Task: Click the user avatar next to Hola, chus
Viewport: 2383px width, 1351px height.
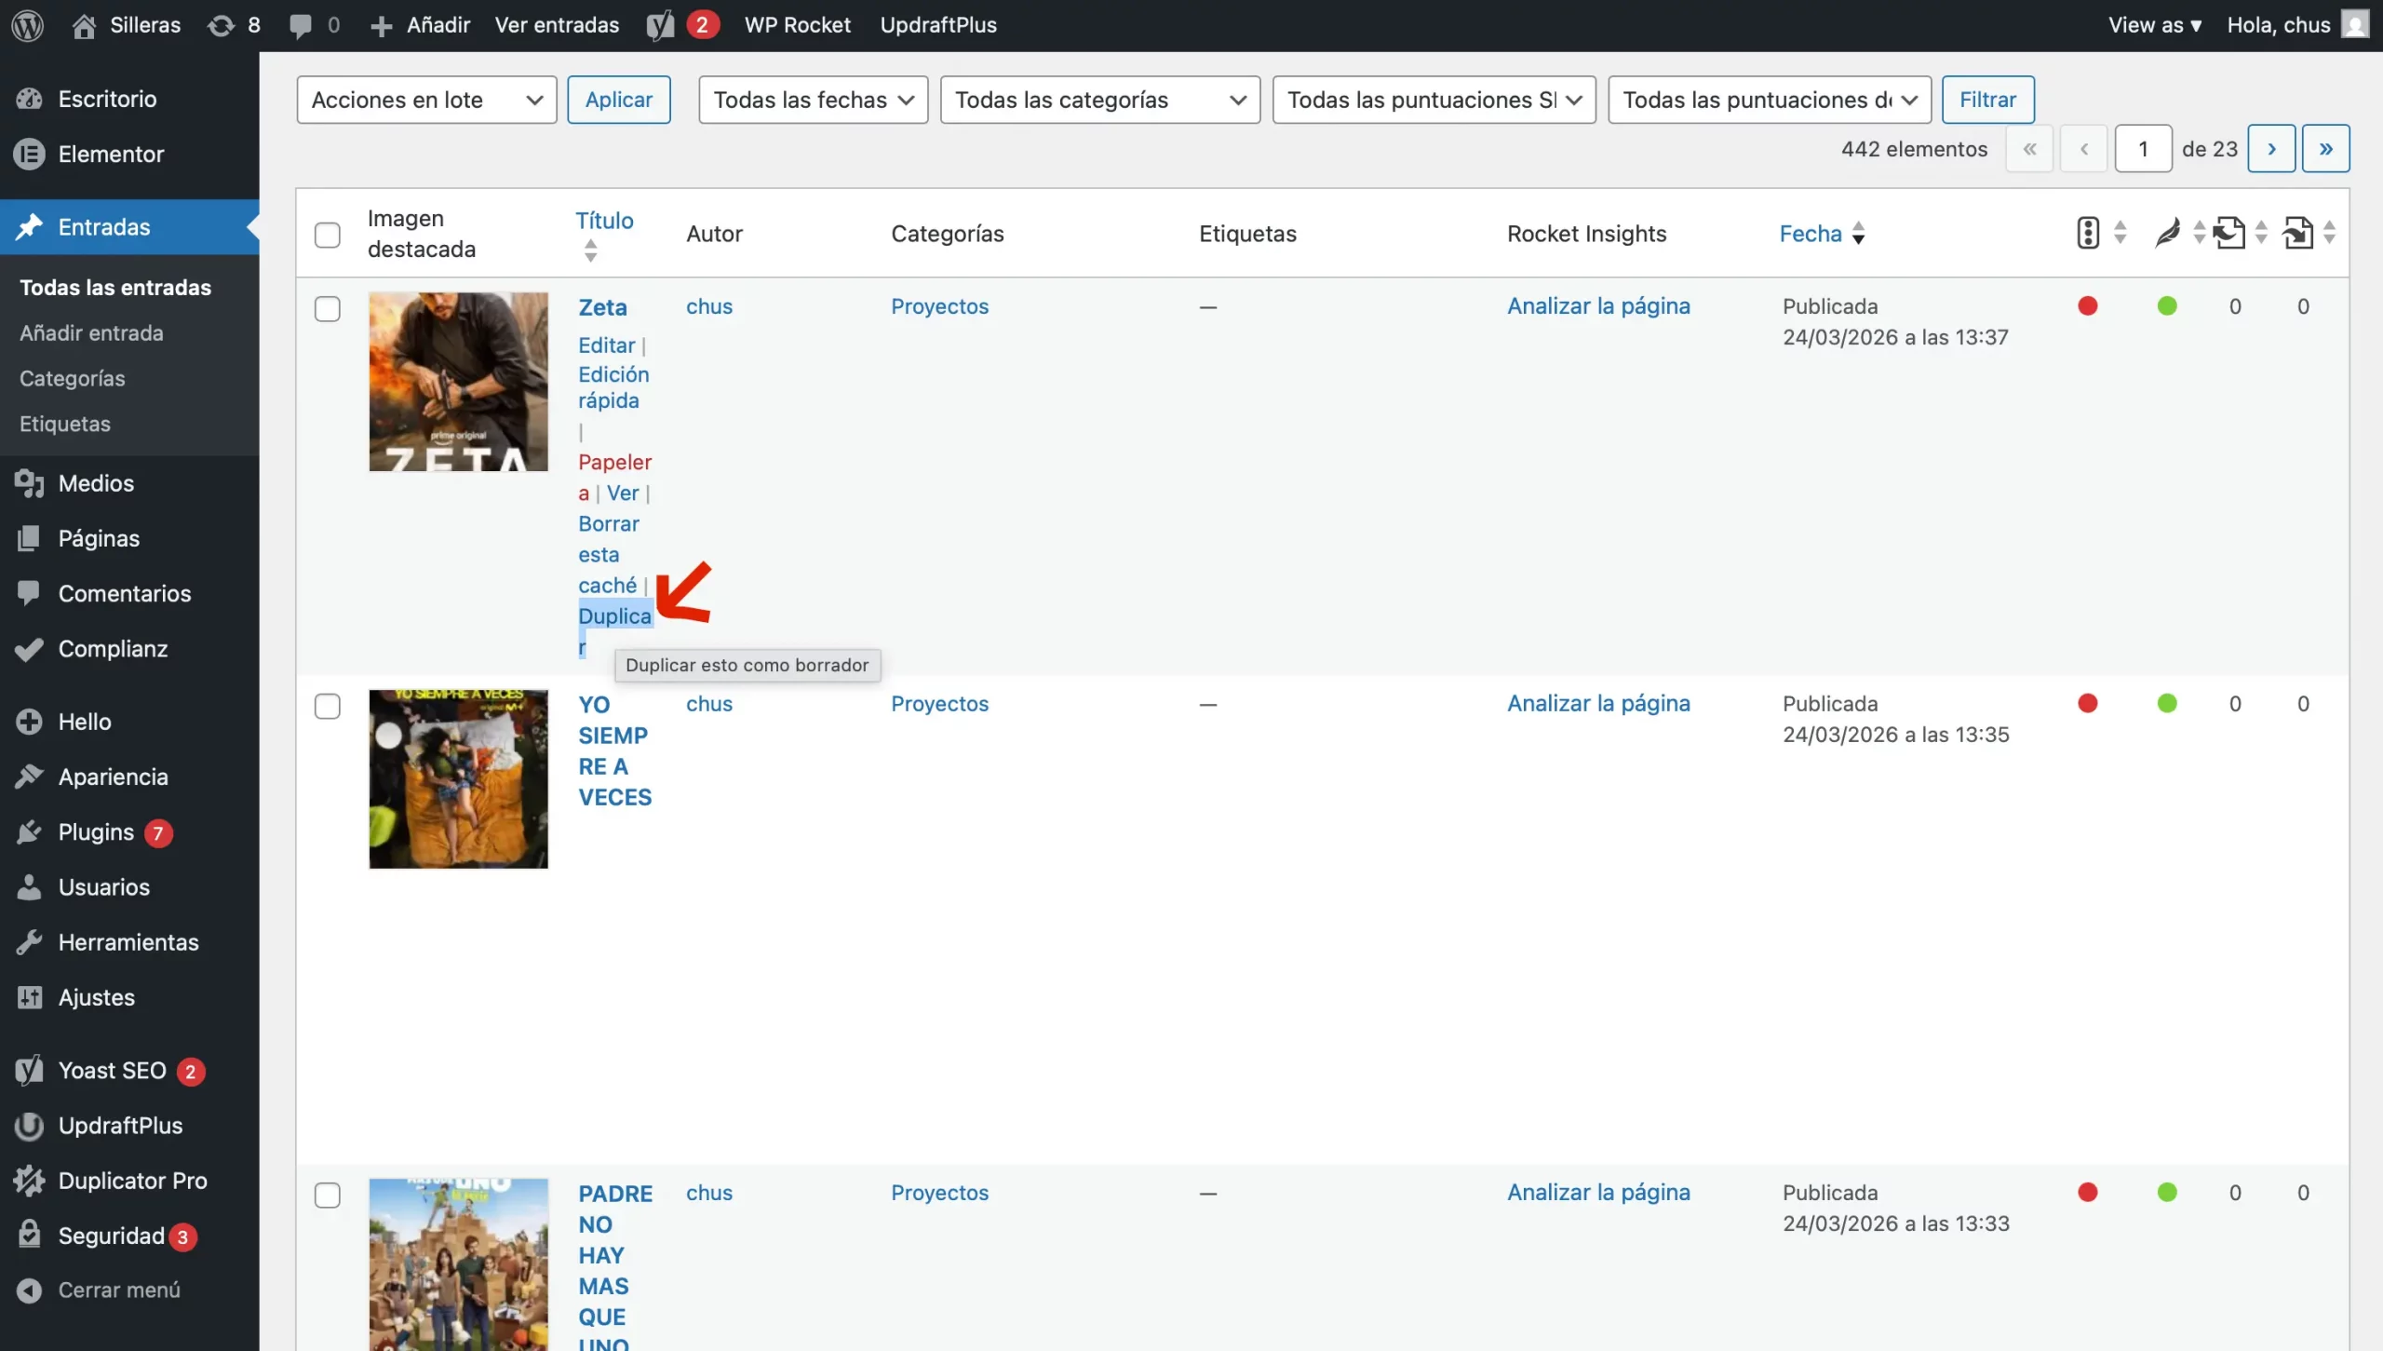Action: coord(2355,25)
